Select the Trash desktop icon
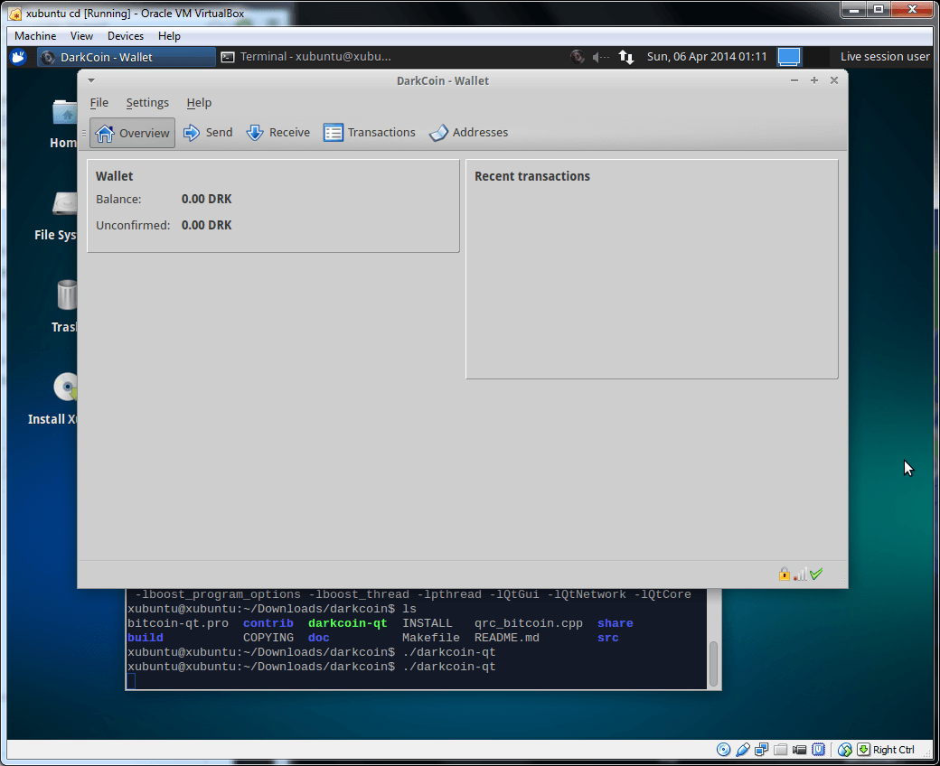Image resolution: width=940 pixels, height=766 pixels. (64, 306)
